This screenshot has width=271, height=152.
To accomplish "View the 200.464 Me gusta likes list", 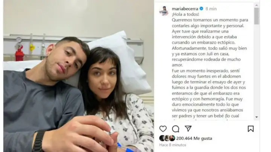I will (194, 138).
